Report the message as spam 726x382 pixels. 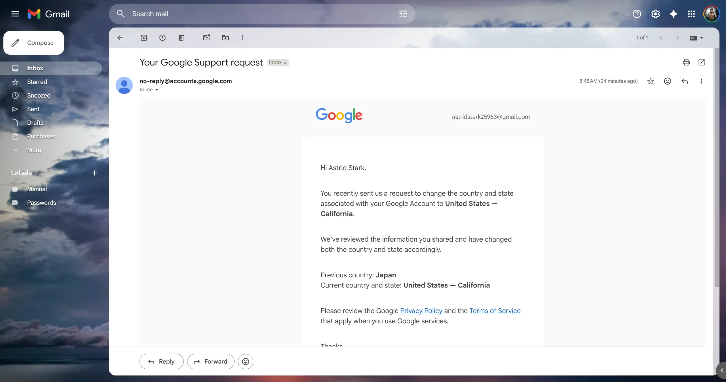[162, 38]
